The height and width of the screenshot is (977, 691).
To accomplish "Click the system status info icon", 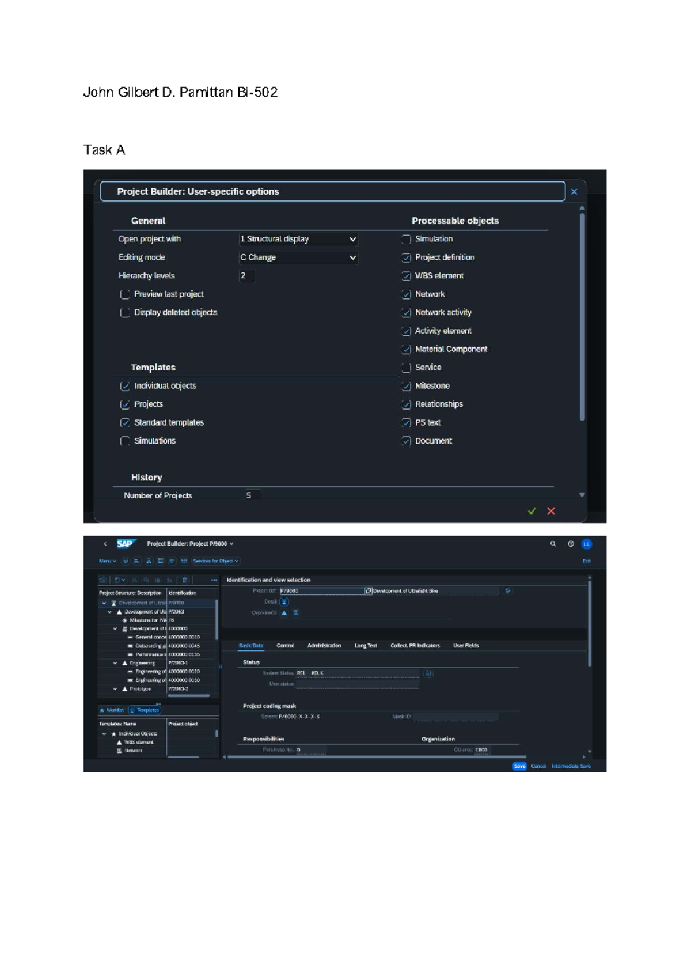I will point(428,673).
